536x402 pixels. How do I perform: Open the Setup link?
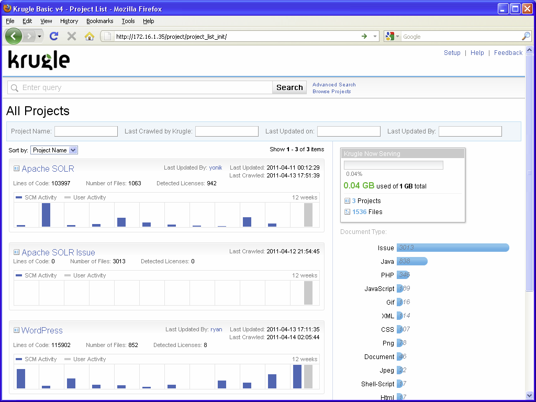[x=452, y=53]
